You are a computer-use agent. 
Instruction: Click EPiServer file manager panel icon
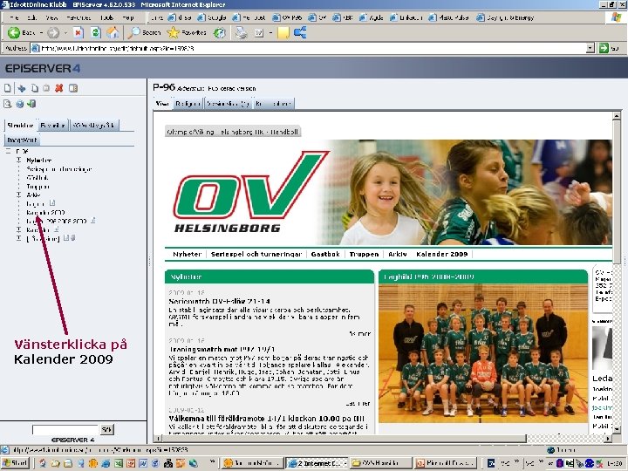point(73,88)
